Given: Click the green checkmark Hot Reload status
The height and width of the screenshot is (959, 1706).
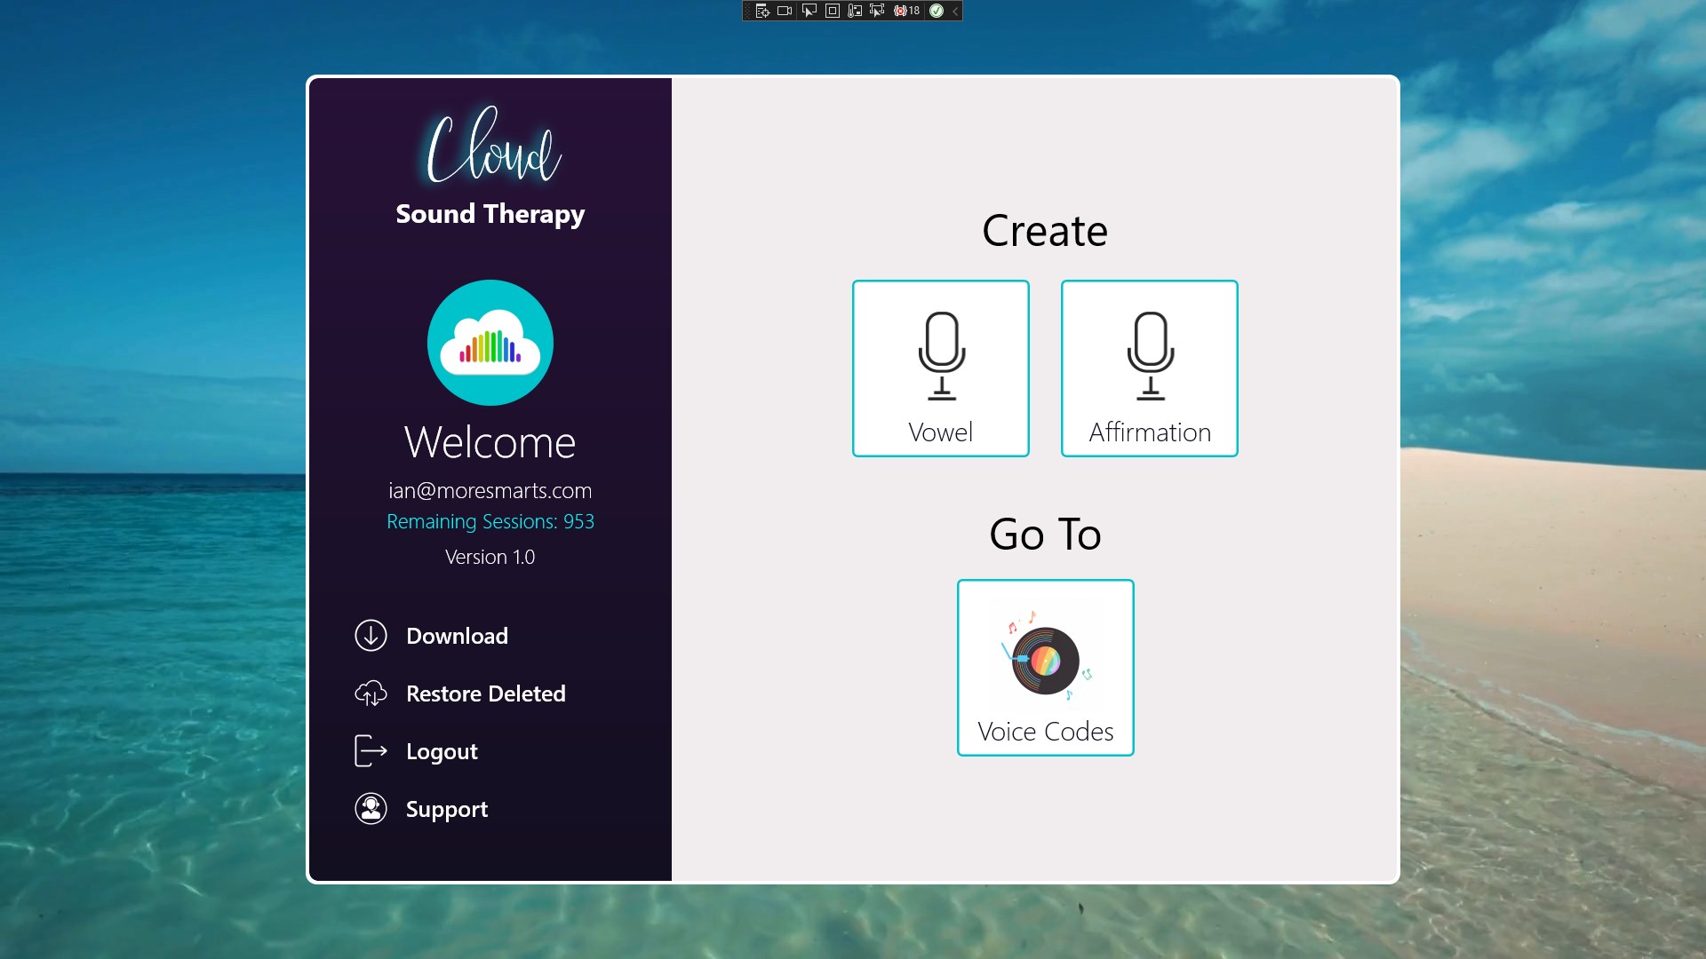Looking at the screenshot, I should (936, 11).
